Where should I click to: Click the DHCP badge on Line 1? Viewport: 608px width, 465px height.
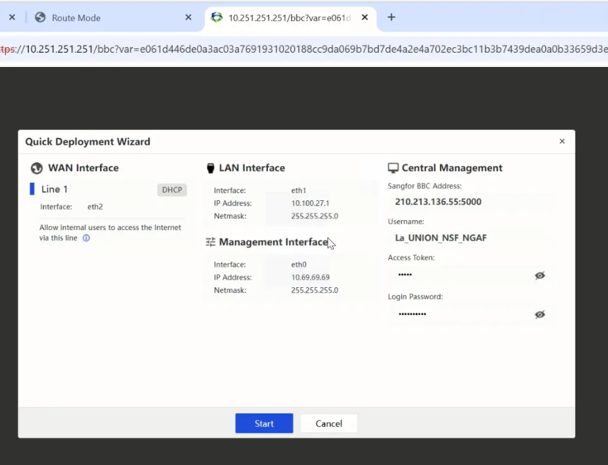click(172, 189)
